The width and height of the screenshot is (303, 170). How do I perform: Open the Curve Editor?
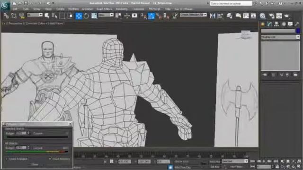(246, 16)
